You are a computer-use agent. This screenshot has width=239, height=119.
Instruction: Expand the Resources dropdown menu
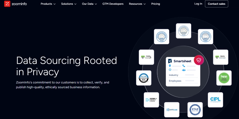click(x=137, y=4)
